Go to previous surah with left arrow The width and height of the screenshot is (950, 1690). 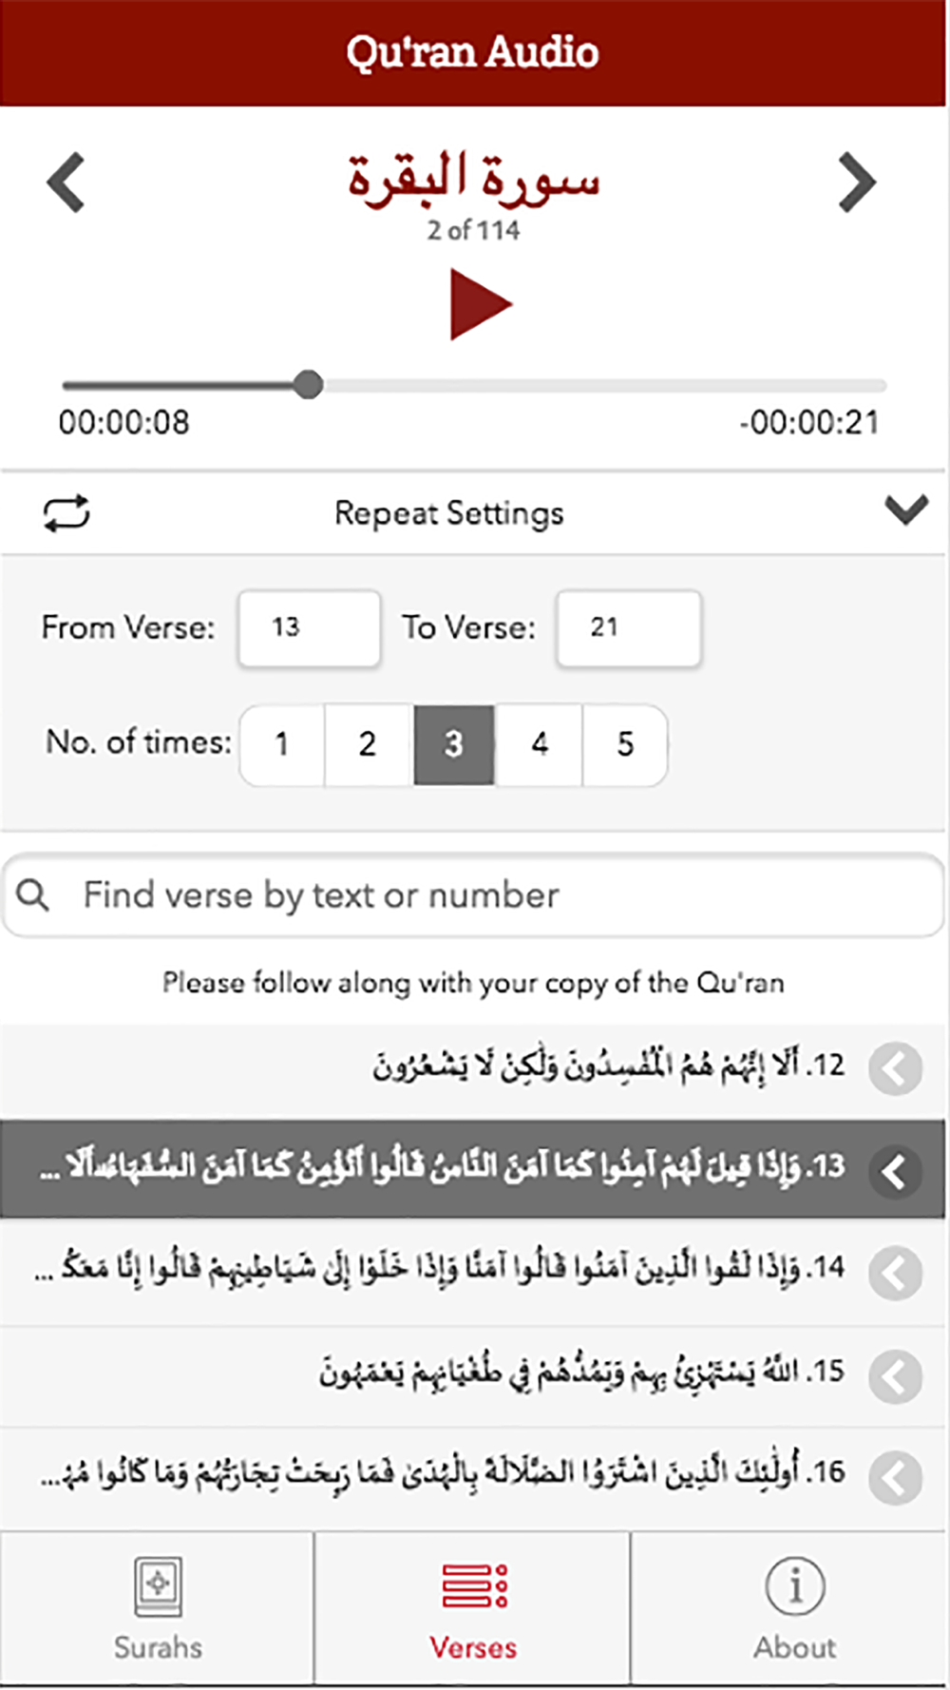66,182
